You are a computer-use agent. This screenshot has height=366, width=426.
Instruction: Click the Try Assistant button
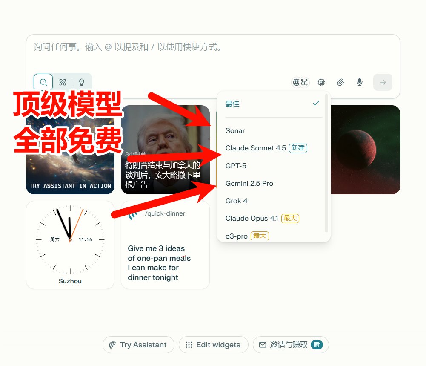(x=138, y=345)
